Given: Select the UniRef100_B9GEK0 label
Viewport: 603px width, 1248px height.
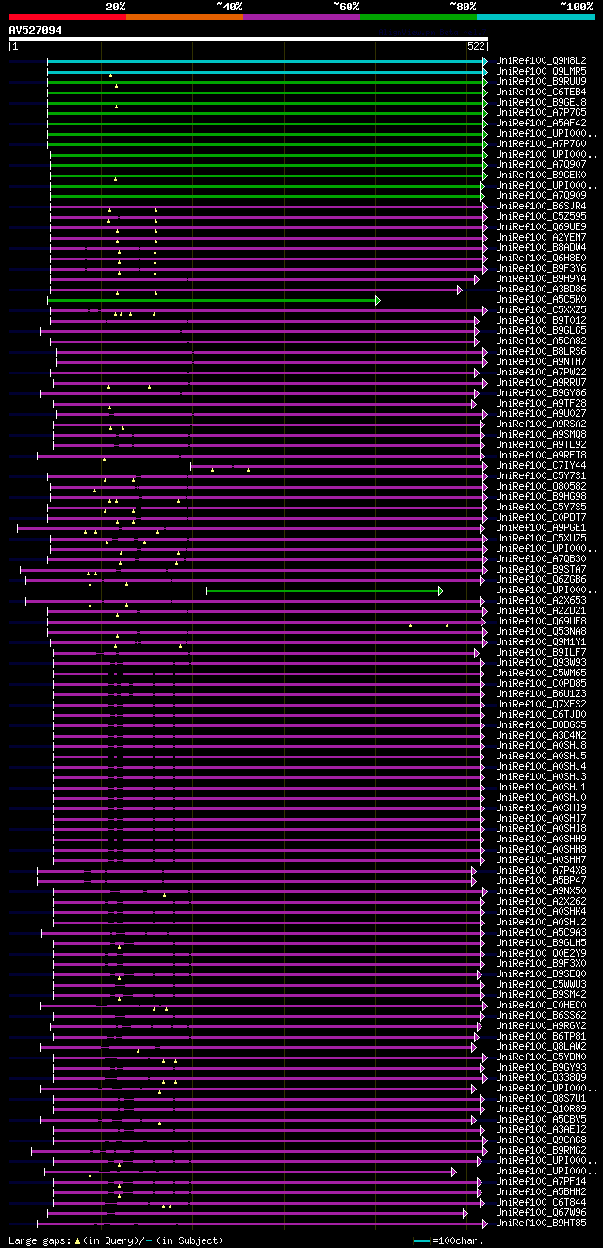Looking at the screenshot, I should pos(541,175).
